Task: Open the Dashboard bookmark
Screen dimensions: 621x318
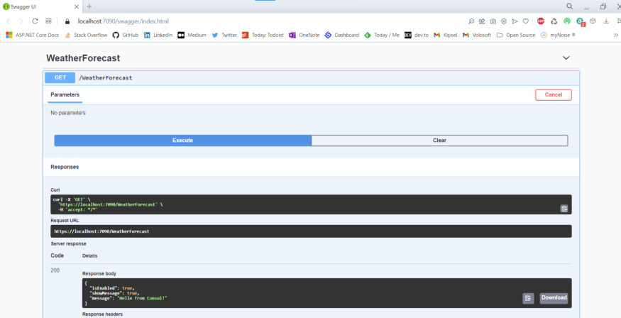Action: coord(342,35)
